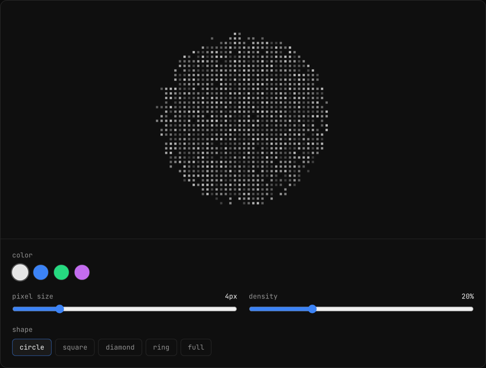Viewport: 486px width, 368px height.
Task: Select the circle shape button
Action: [32, 347]
